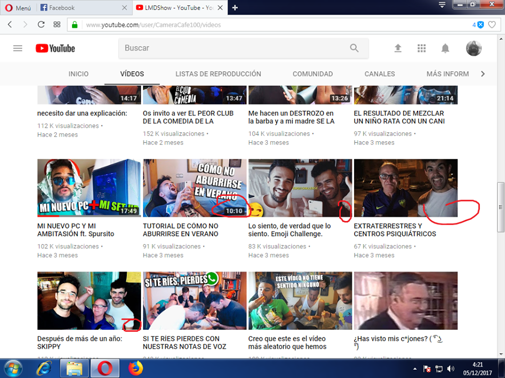The height and width of the screenshot is (378, 505).
Task: Open Speed Dial start page grid
Action: click(x=57, y=25)
